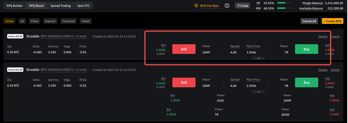
Task: Click the fee rate discount percent icon
Action: [x=196, y=5]
